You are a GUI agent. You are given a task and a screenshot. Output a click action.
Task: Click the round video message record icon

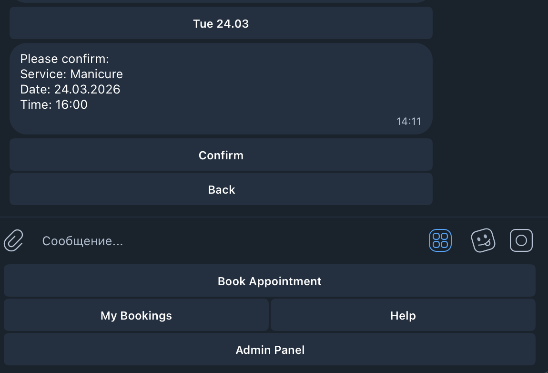(521, 240)
